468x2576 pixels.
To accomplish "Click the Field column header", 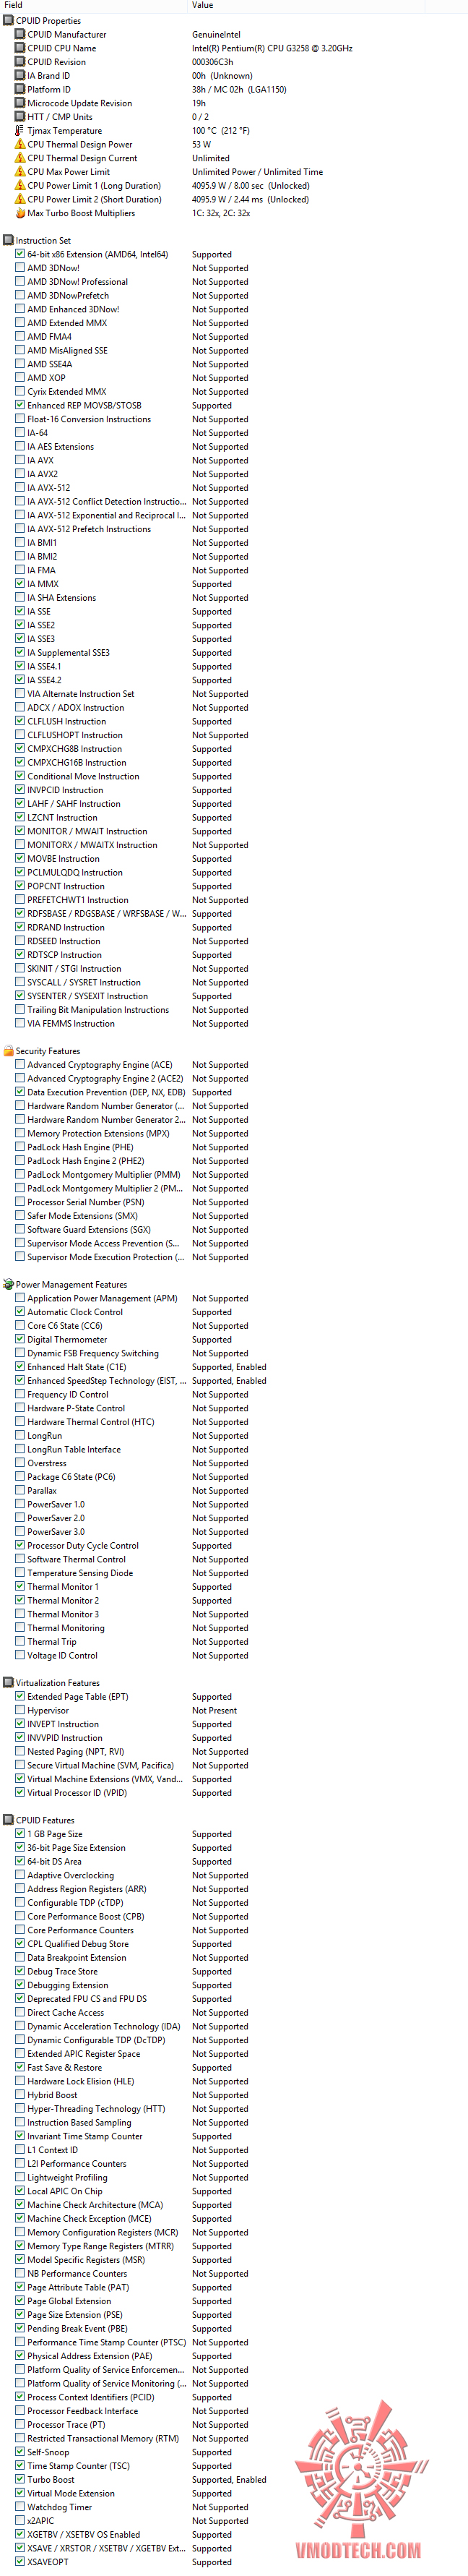I will (95, 5).
